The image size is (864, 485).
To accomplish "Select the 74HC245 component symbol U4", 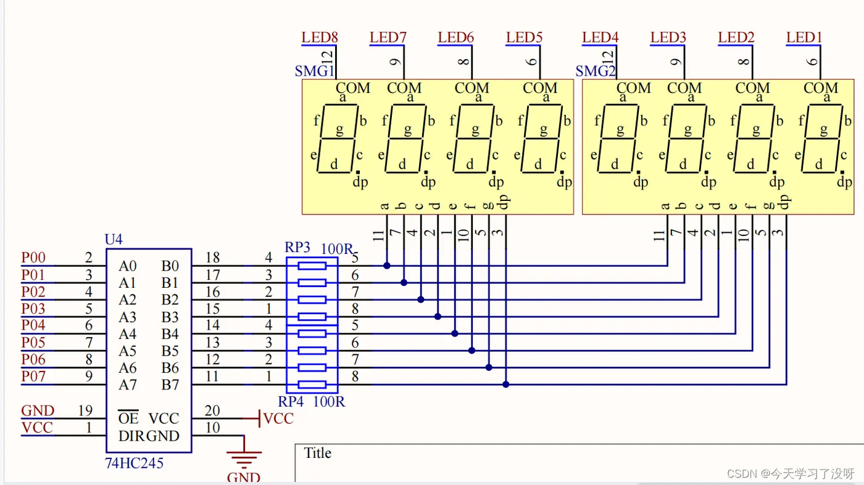I will tap(149, 345).
